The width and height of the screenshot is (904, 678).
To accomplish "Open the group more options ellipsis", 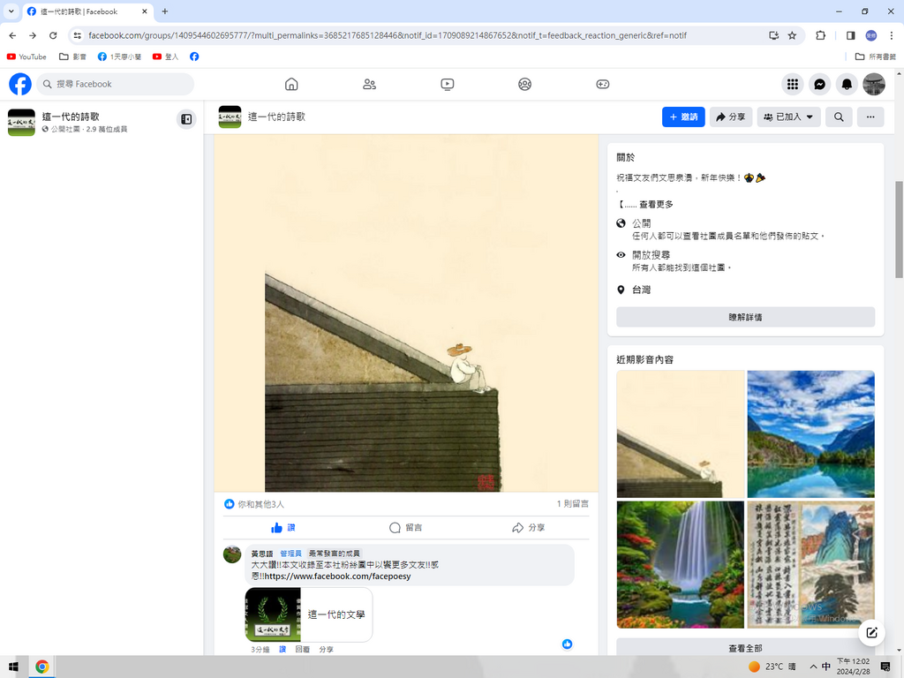I will 870,117.
